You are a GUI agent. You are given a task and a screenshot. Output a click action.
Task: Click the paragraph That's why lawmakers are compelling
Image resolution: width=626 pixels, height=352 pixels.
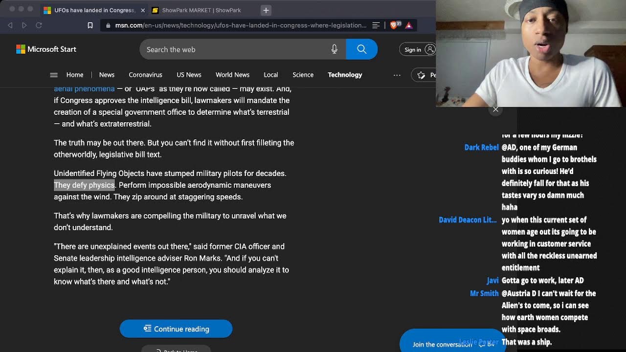(170, 221)
